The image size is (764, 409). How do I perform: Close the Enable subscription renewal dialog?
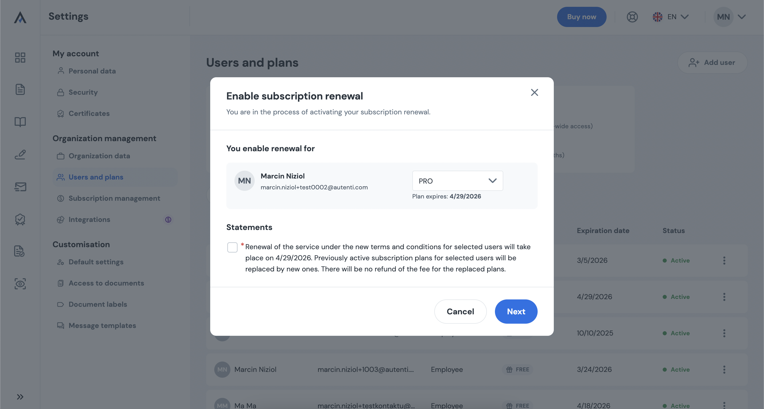coord(534,92)
